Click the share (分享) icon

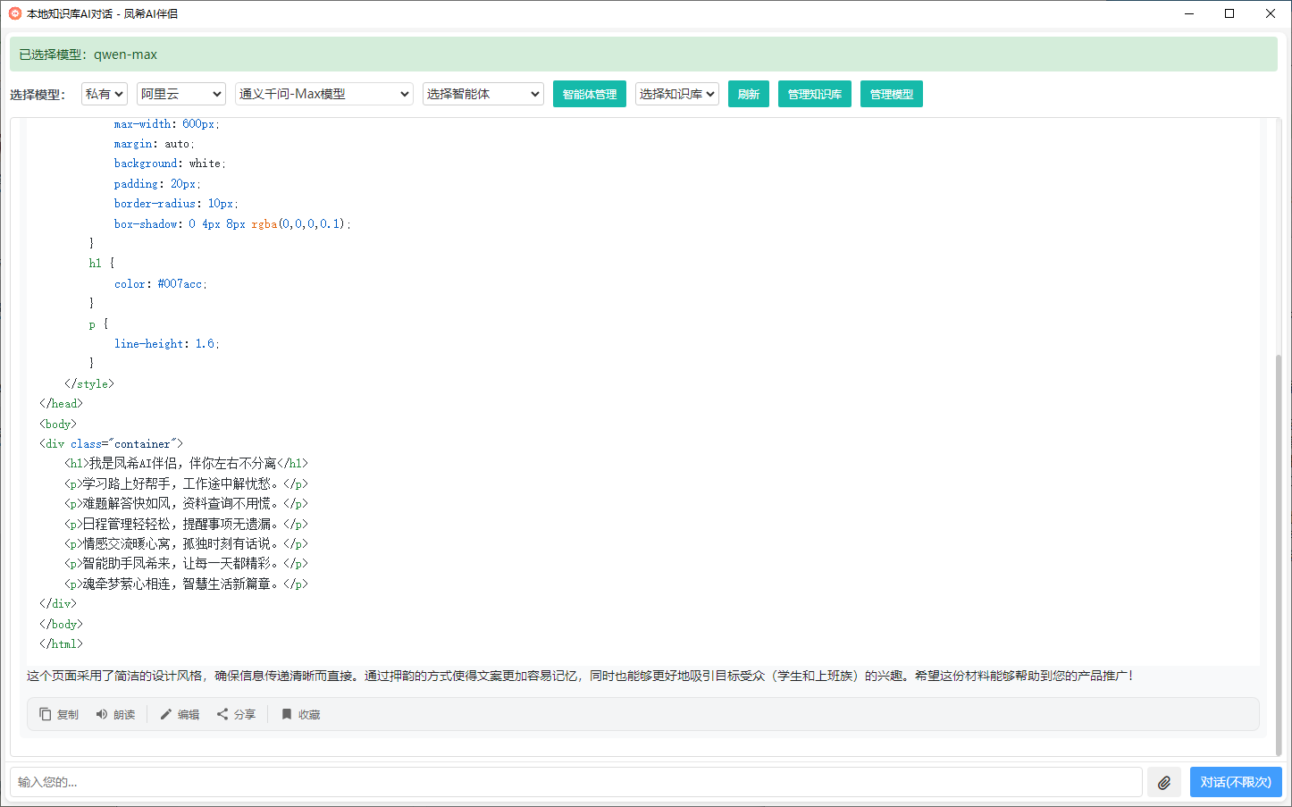(x=222, y=714)
